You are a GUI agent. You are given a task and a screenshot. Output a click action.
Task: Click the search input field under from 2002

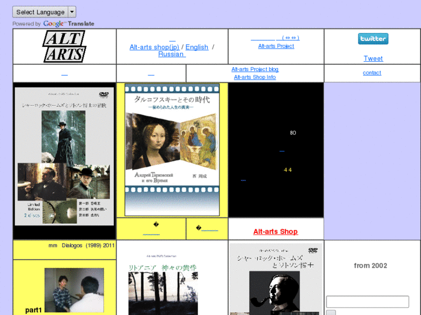point(368,302)
